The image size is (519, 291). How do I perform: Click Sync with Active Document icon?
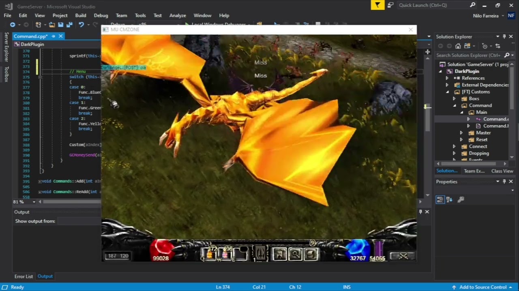[498, 46]
